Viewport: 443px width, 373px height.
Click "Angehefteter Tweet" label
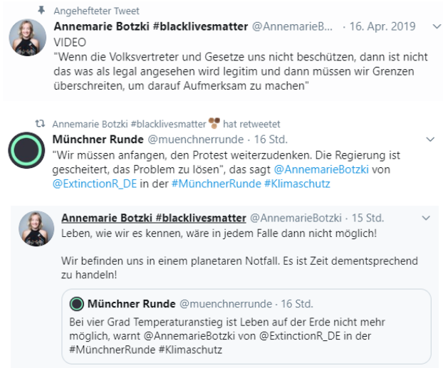[97, 11]
